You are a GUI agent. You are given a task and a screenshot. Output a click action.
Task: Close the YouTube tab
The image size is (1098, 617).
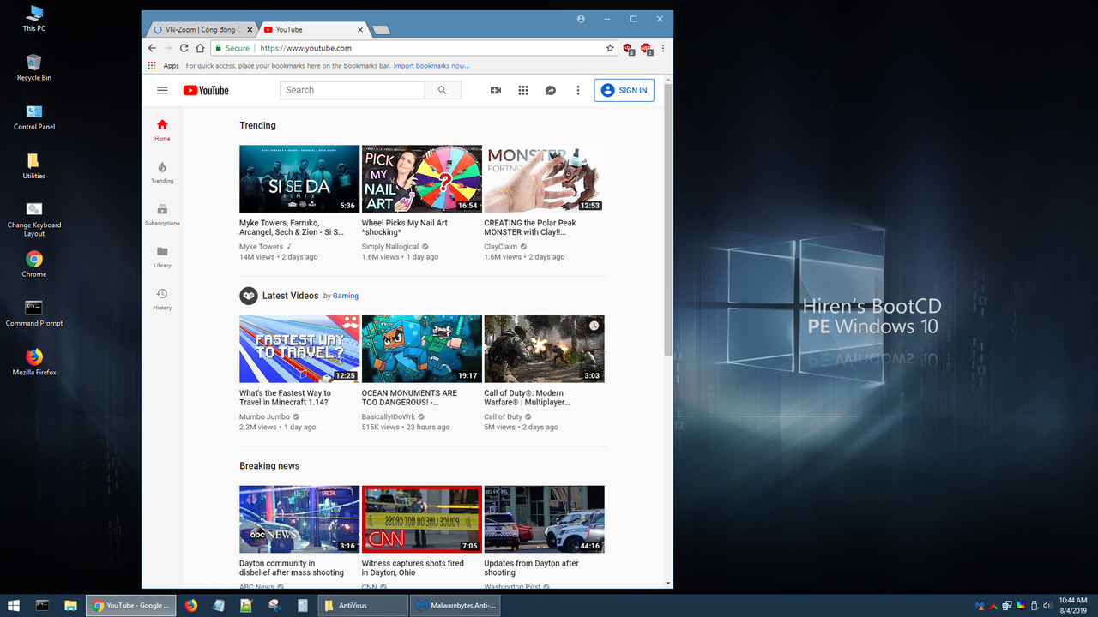click(360, 29)
